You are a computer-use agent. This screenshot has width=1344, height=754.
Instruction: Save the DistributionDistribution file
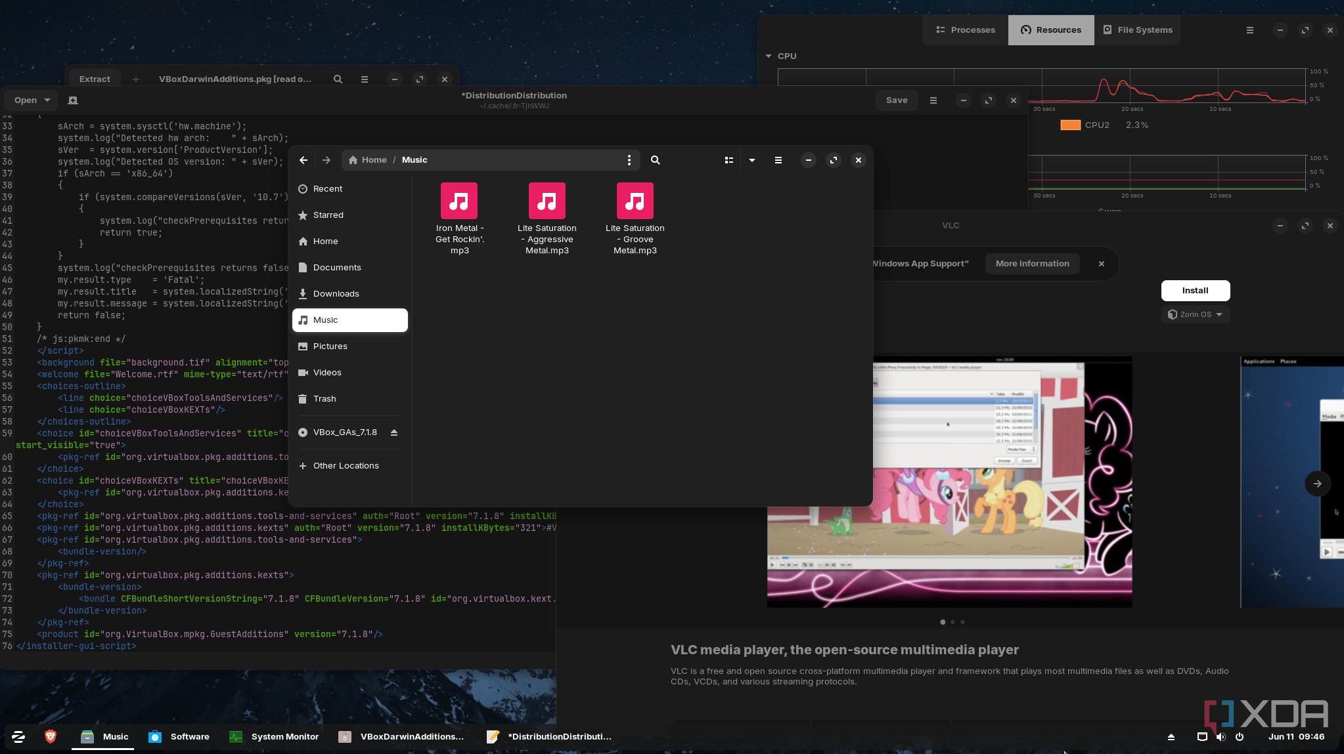(897, 100)
